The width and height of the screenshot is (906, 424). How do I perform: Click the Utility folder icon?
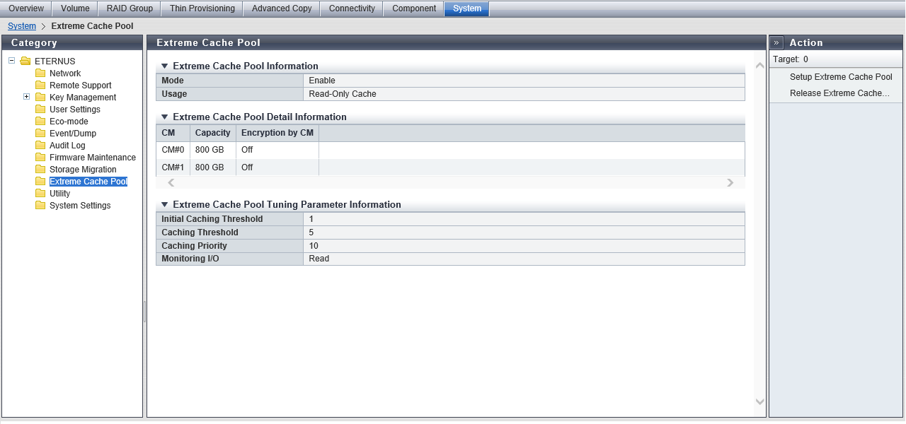40,194
